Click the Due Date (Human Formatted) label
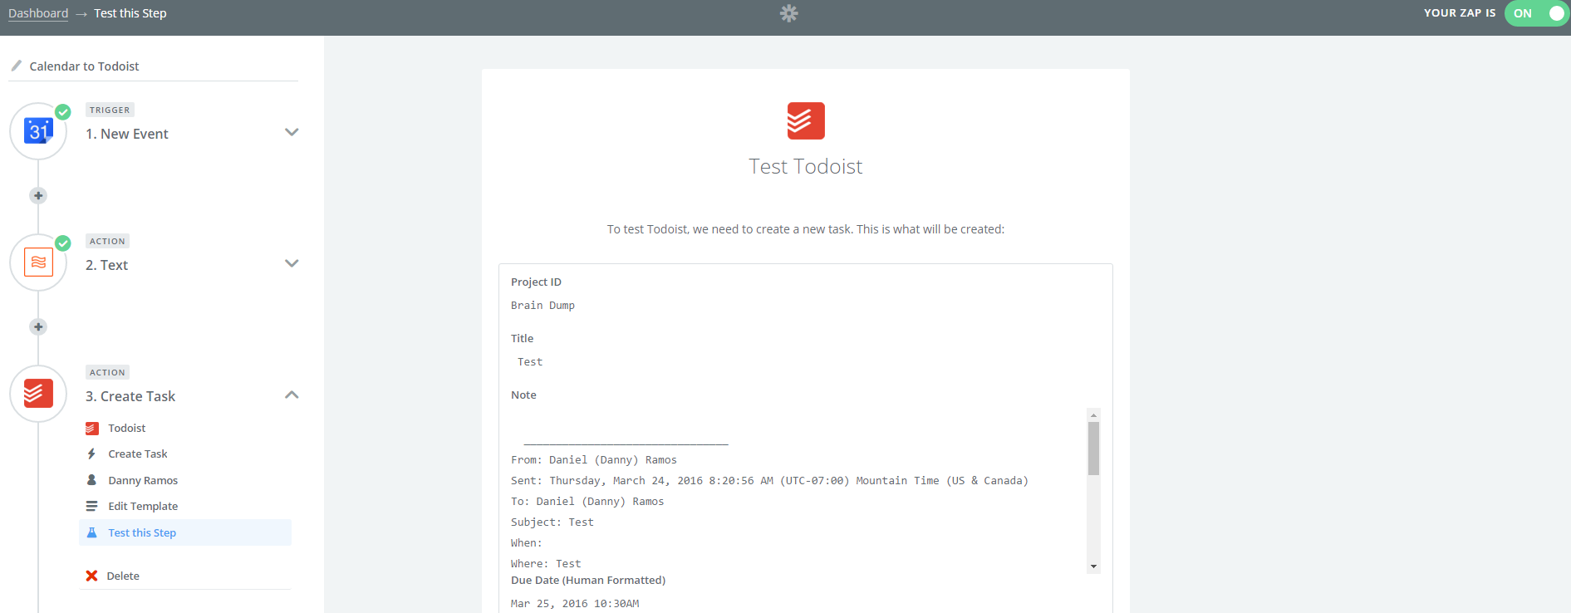 click(588, 581)
